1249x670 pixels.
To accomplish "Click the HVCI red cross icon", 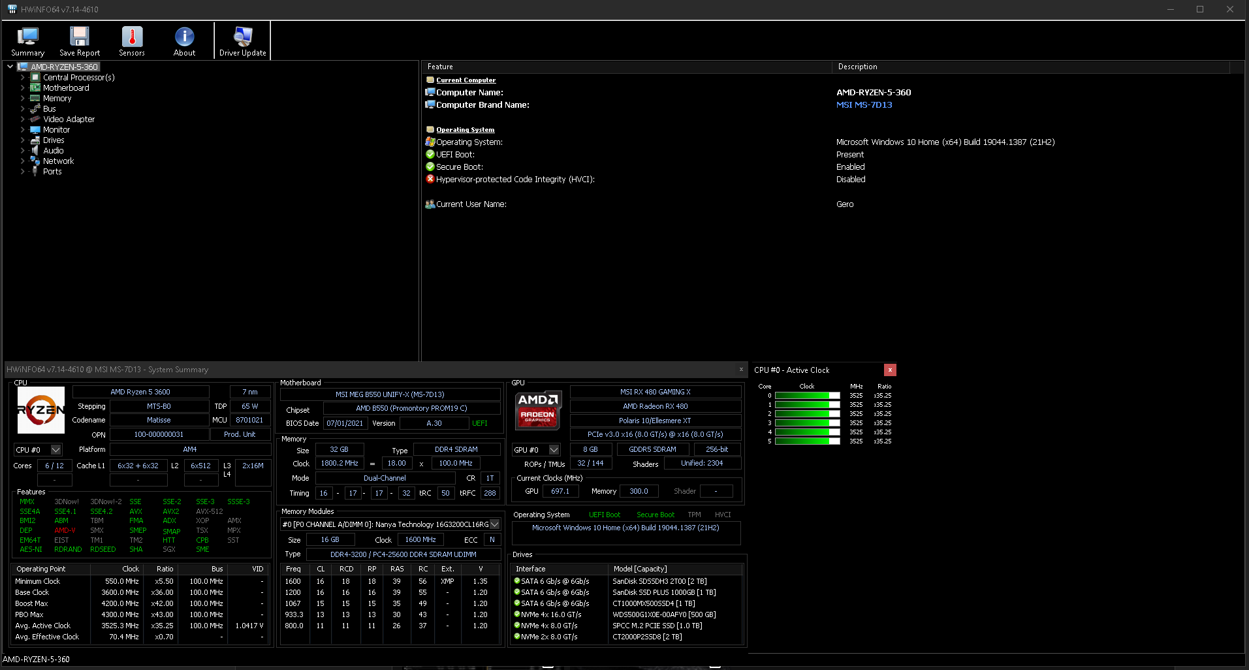I will (430, 179).
